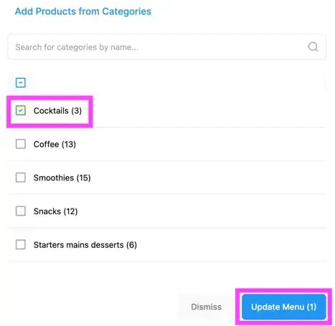The width and height of the screenshot is (335, 326).
Task: Tick the Smoothies category checkbox
Action: coord(21,178)
